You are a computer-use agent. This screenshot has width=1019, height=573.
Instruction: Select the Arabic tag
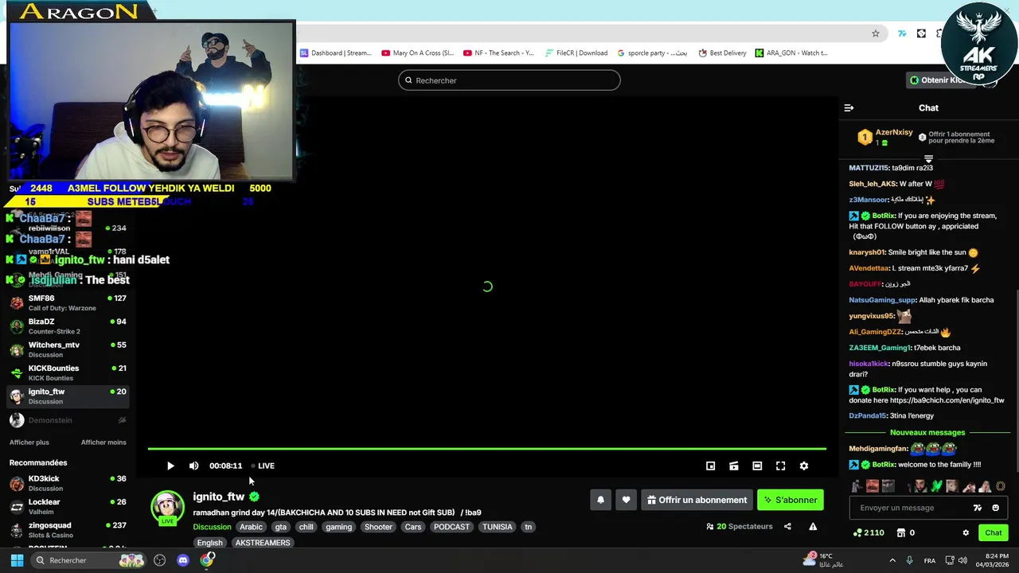pos(251,527)
